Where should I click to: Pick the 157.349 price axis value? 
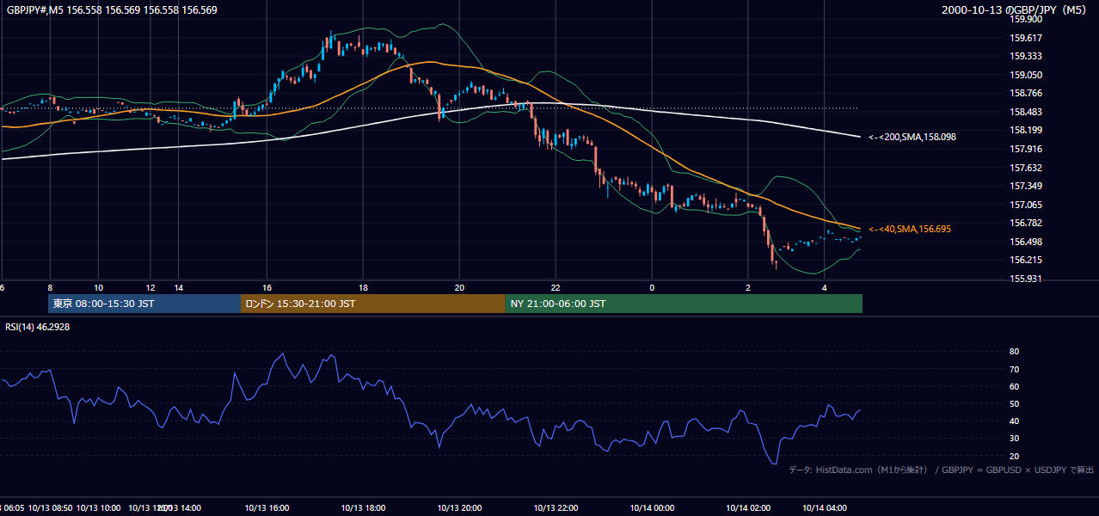click(x=1025, y=187)
